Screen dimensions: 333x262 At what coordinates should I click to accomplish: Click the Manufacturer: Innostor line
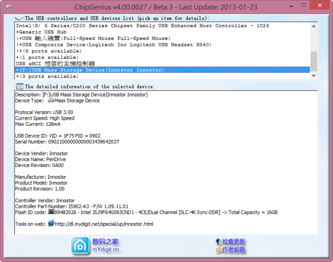click(41, 177)
